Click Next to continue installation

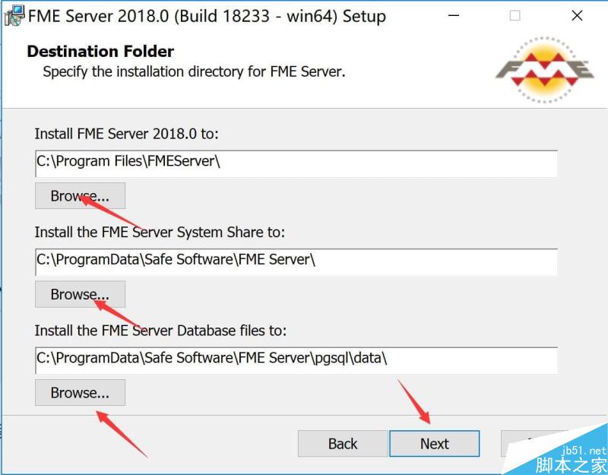434,444
